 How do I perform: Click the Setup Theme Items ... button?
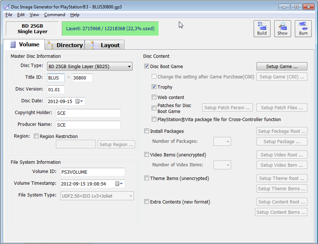tap(282, 188)
